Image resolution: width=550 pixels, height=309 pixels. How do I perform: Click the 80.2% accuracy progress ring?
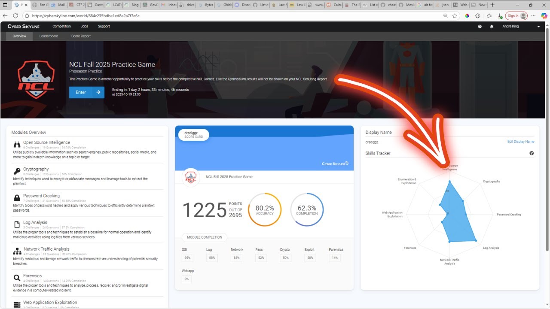click(265, 210)
